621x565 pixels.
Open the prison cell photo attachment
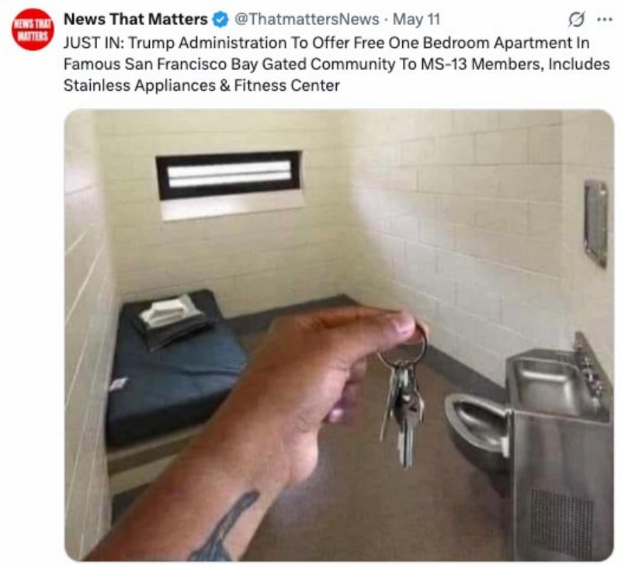339,335
